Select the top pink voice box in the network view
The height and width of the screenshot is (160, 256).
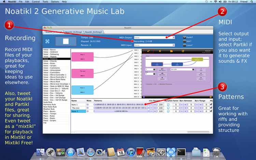(83, 57)
